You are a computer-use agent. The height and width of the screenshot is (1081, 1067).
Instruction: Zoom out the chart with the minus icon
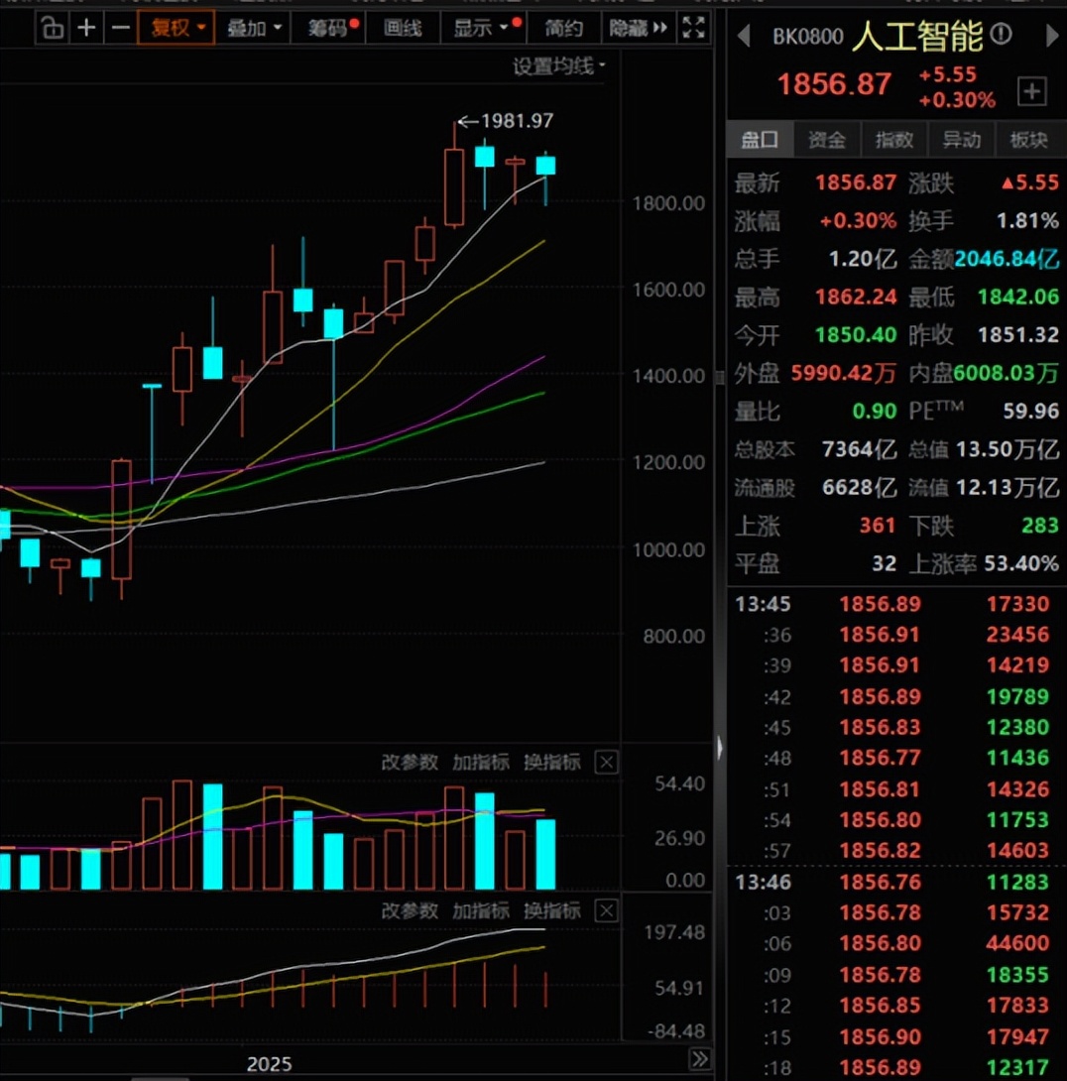click(x=120, y=28)
